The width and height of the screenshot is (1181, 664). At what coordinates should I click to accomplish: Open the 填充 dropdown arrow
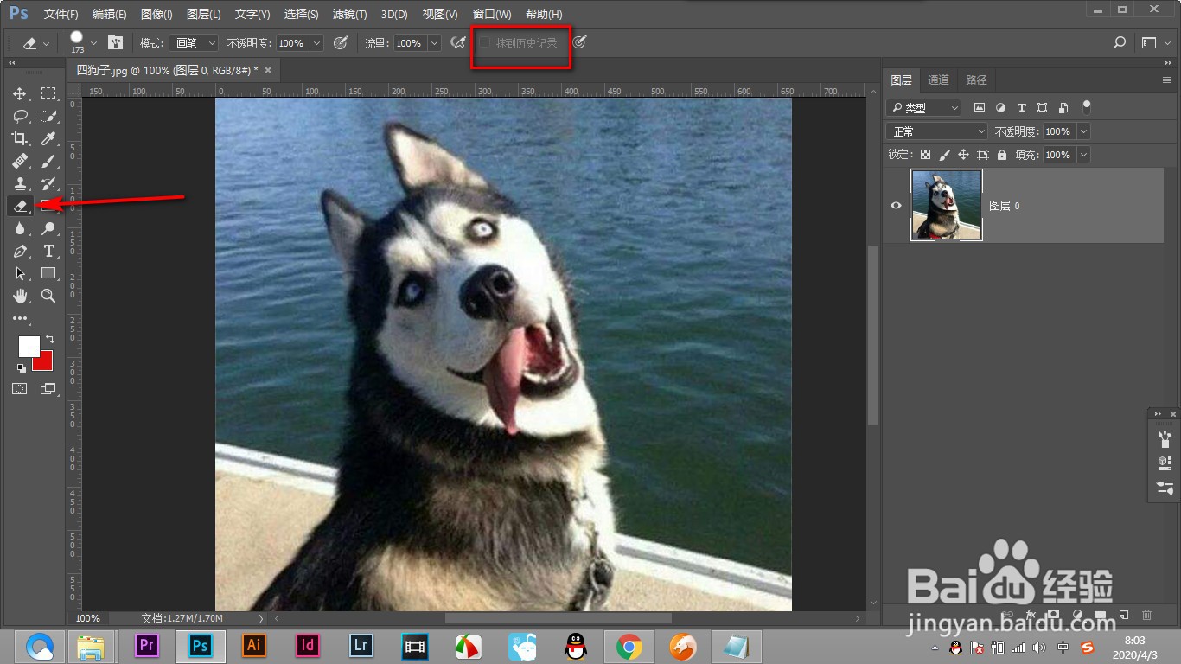(x=1083, y=155)
